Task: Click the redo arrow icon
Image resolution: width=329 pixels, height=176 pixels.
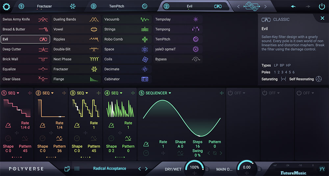Action: pyautogui.click(x=308, y=7)
